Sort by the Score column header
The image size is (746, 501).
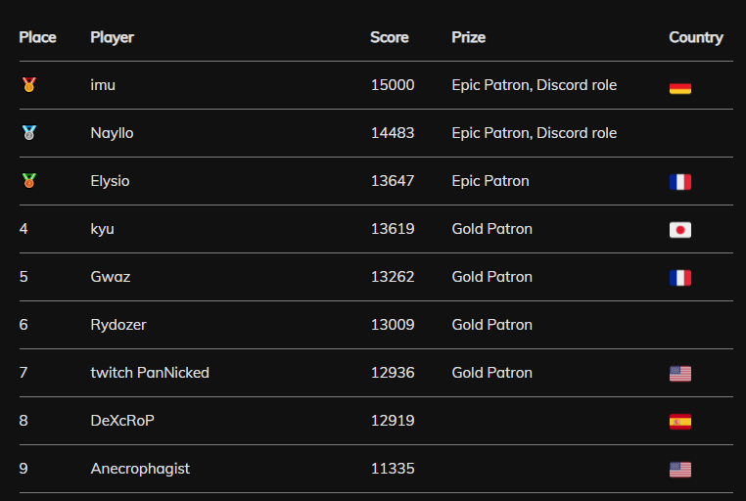390,37
